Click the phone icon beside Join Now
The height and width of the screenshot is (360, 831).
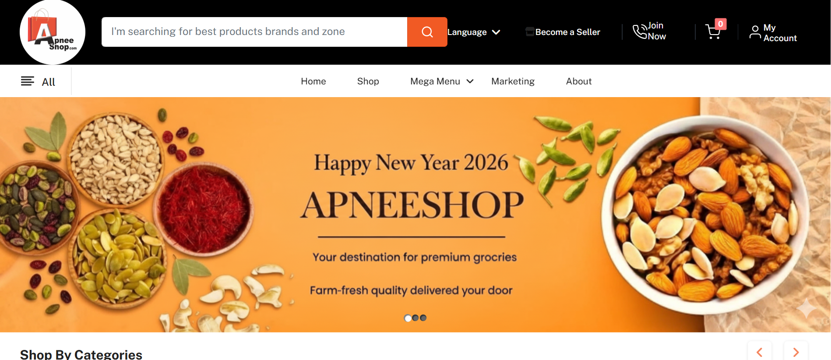pyautogui.click(x=640, y=31)
